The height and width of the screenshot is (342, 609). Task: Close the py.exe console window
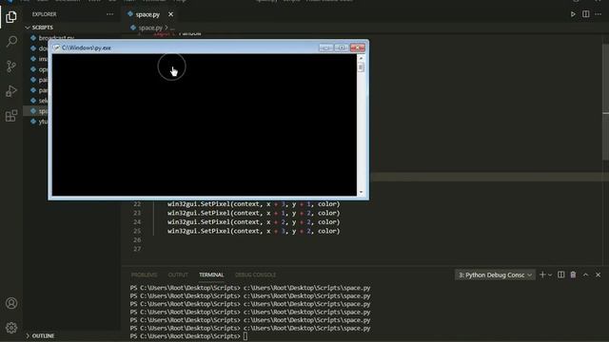358,47
